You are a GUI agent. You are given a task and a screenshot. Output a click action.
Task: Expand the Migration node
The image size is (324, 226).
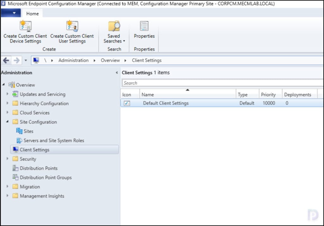(x=8, y=186)
